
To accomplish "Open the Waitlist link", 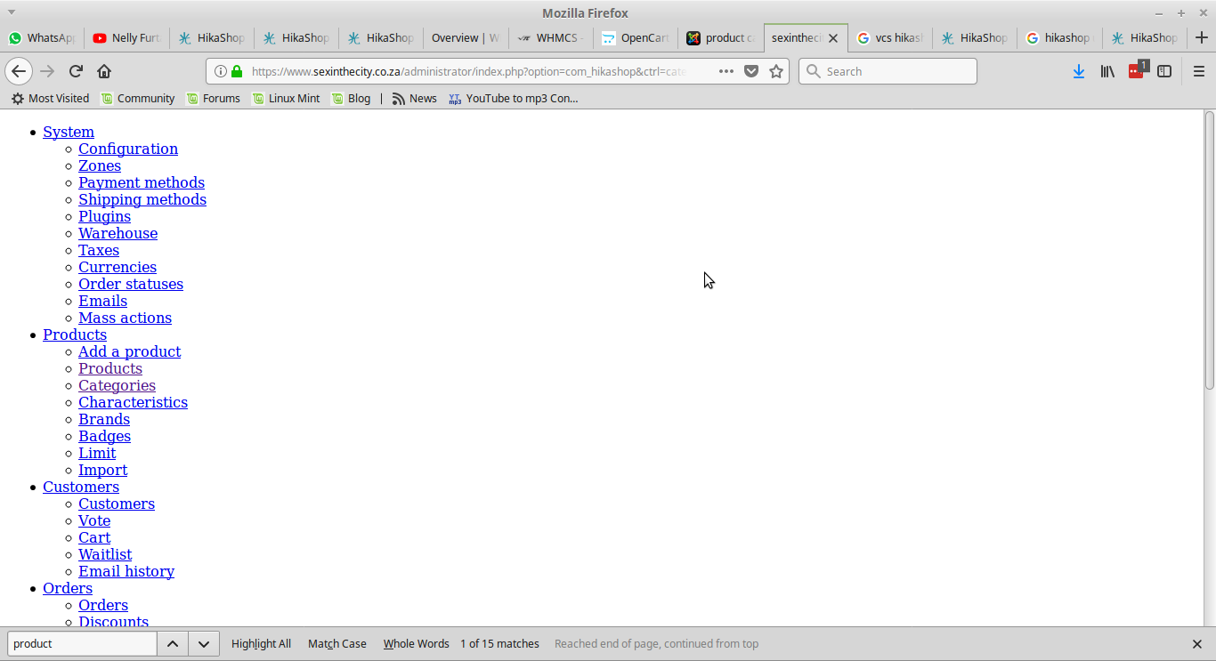I will 105,554.
